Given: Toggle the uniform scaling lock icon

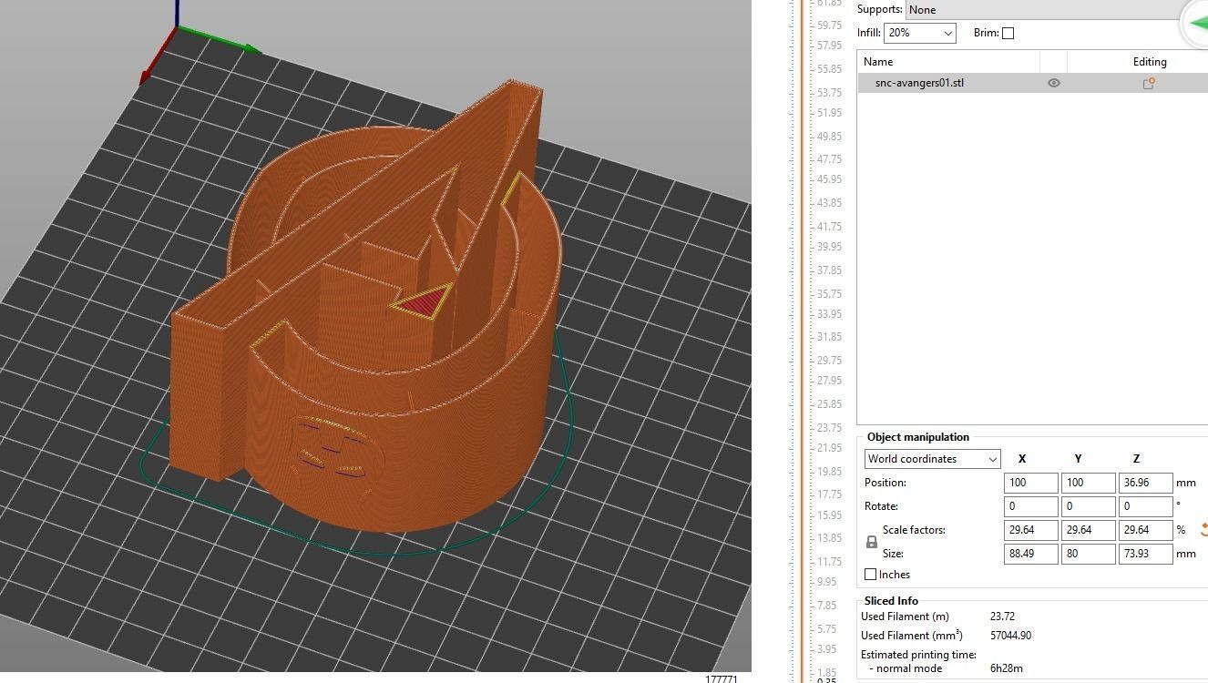Looking at the screenshot, I should click(871, 542).
